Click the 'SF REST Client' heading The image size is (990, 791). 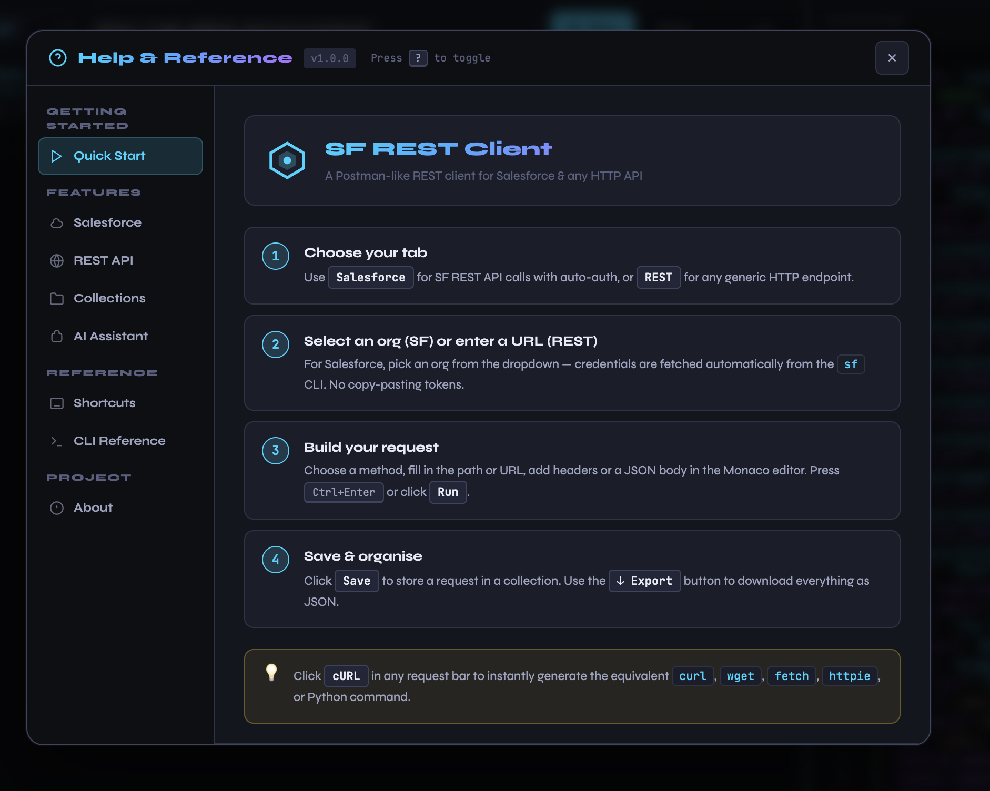pyautogui.click(x=439, y=149)
